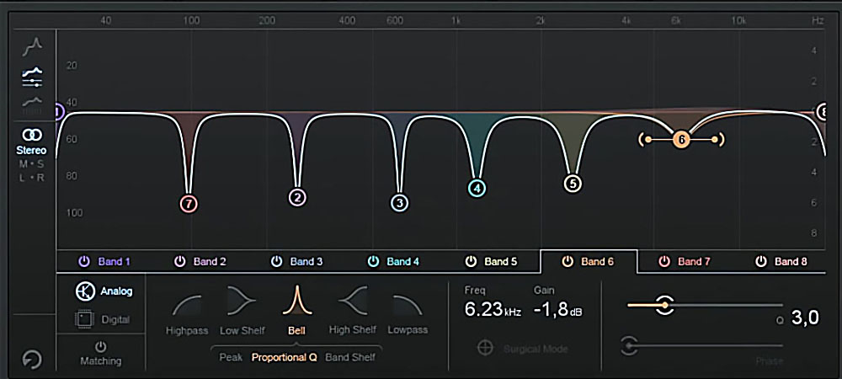Screen dimensions: 842x379
Task: Click the EQ curve with sliders view icon
Action: [x=32, y=77]
